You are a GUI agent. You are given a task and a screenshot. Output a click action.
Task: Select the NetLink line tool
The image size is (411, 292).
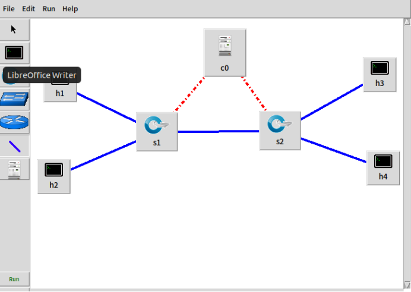[x=14, y=146]
